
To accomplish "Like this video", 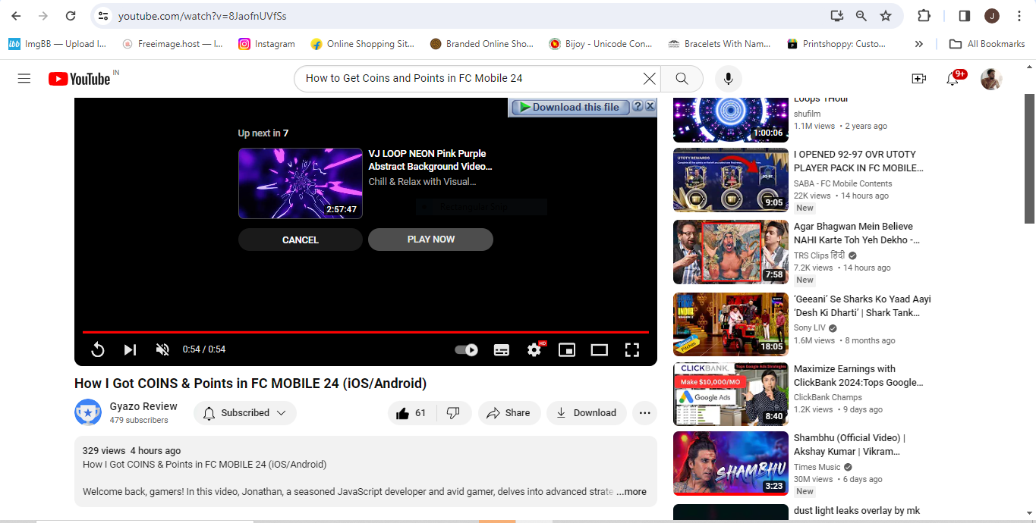I will tap(413, 413).
